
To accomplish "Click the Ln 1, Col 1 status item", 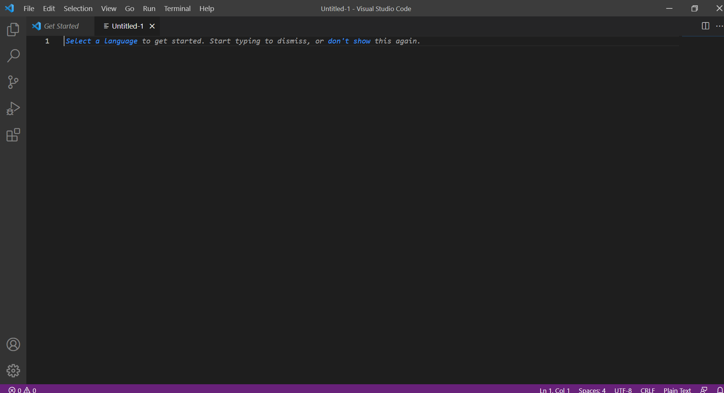I will (x=555, y=390).
